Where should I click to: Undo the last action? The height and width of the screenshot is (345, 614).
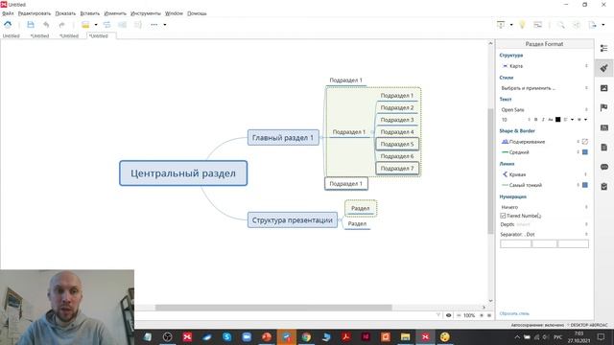[x=46, y=25]
